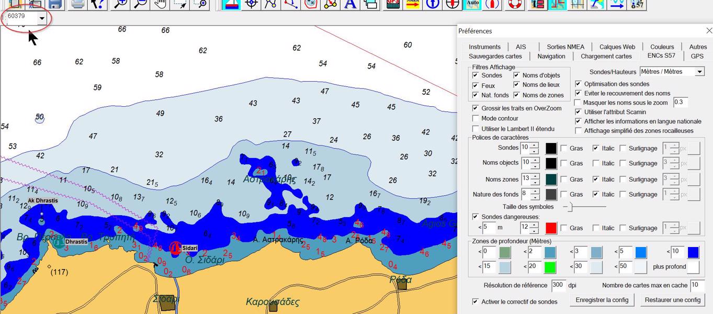713x314 pixels.
Task: Toggle Optimisation des sondes checkbox
Action: pos(578,84)
